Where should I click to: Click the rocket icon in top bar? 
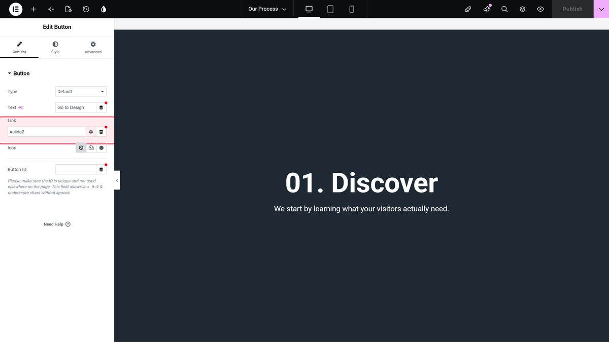(x=468, y=9)
